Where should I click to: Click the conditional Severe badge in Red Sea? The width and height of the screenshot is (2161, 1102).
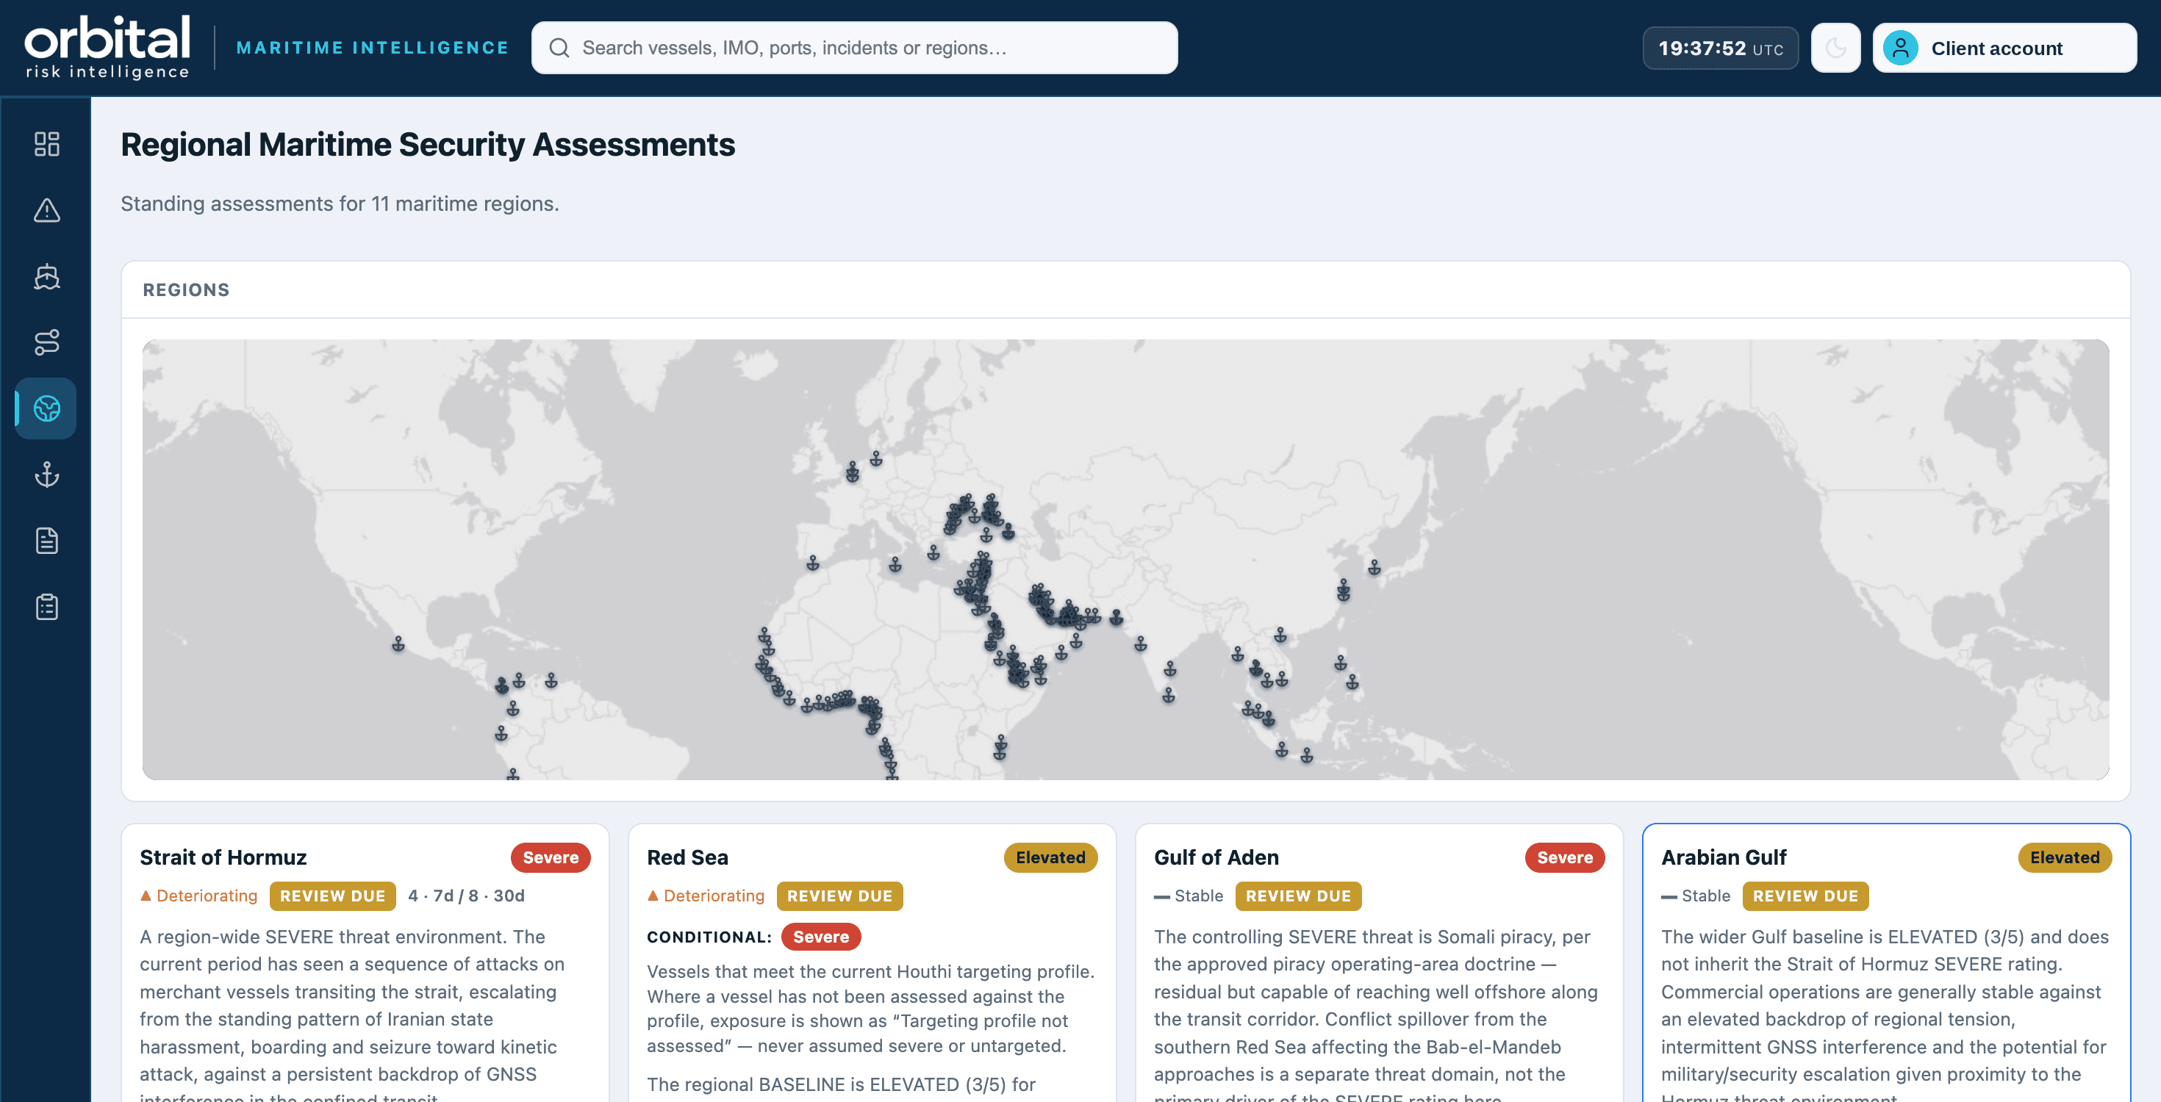click(x=820, y=937)
